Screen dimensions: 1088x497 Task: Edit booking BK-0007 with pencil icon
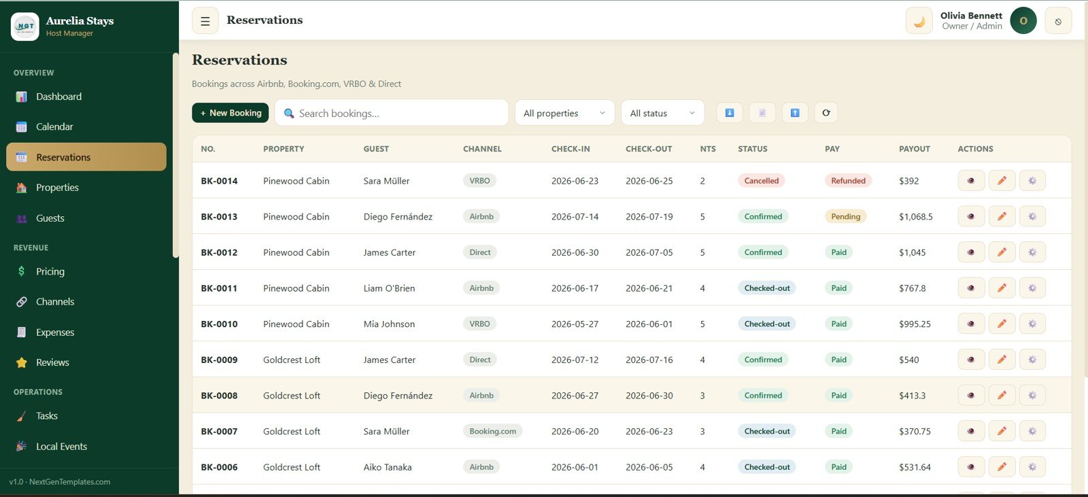pyautogui.click(x=1002, y=431)
